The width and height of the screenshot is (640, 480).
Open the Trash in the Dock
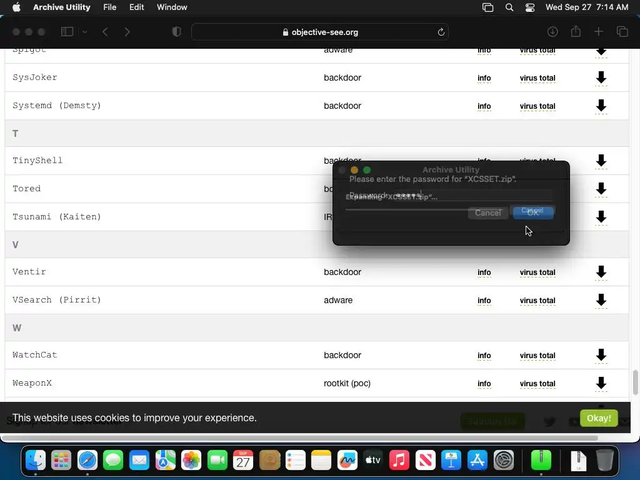[605, 461]
